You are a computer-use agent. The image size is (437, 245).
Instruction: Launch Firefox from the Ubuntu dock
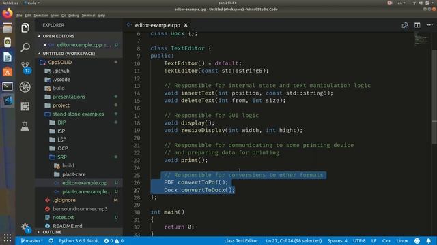(8, 14)
